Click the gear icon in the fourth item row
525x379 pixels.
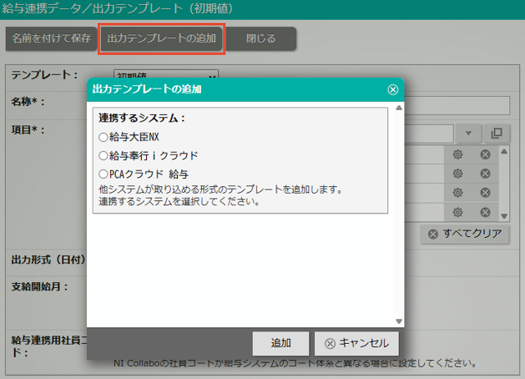click(458, 211)
